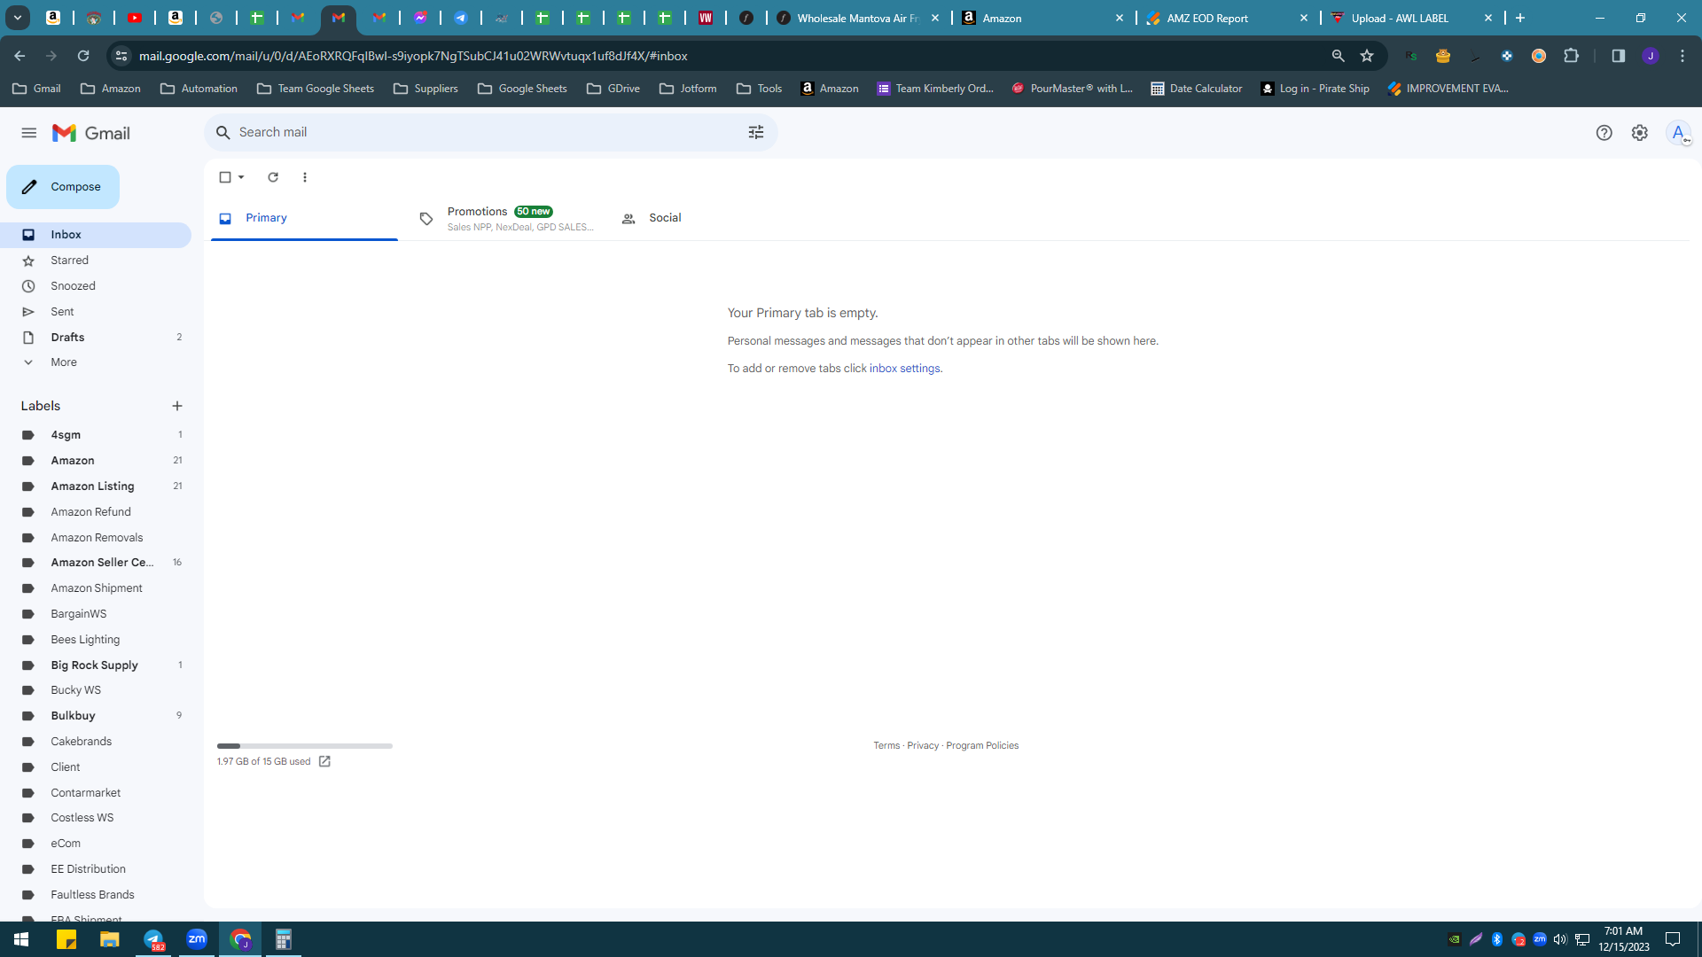
Task: Open the Drafts folder
Action: tap(96, 338)
